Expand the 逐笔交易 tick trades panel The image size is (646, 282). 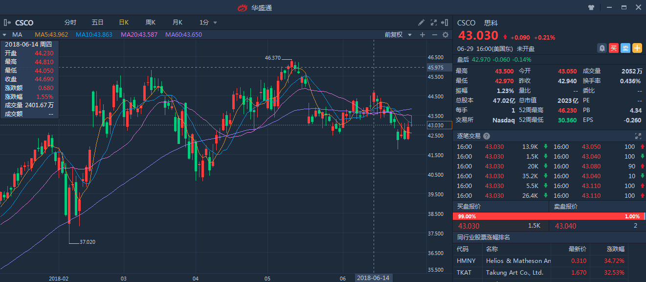click(x=638, y=136)
